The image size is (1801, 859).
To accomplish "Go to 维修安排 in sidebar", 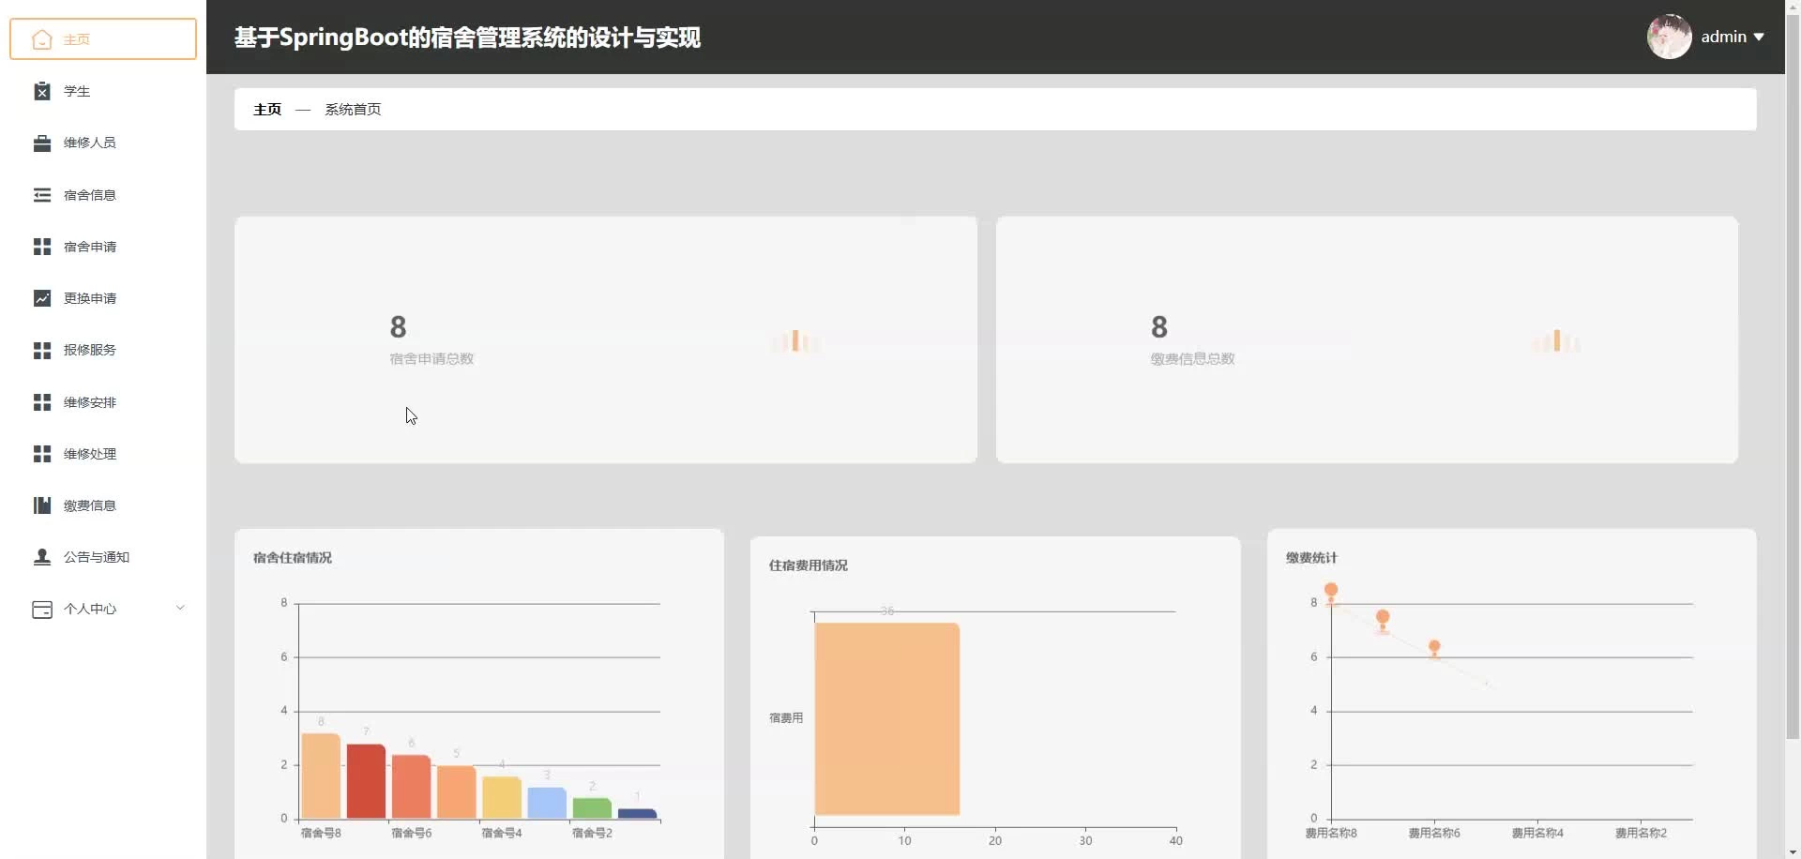I will (90, 402).
